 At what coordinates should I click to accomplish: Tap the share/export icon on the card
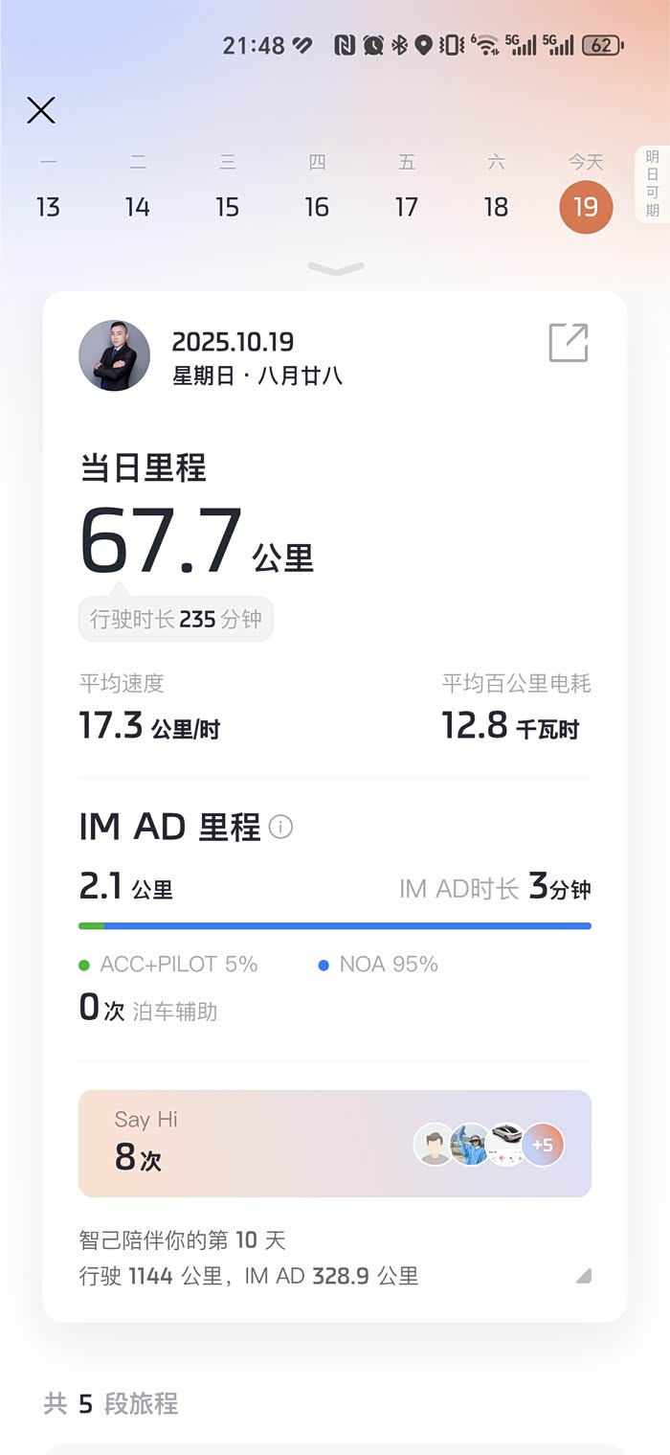pos(569,343)
